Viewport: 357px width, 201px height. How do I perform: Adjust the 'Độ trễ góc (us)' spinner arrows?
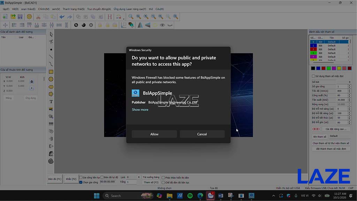349,122
